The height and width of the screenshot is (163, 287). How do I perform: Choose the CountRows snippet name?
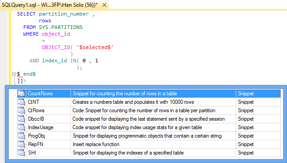(x=40, y=94)
